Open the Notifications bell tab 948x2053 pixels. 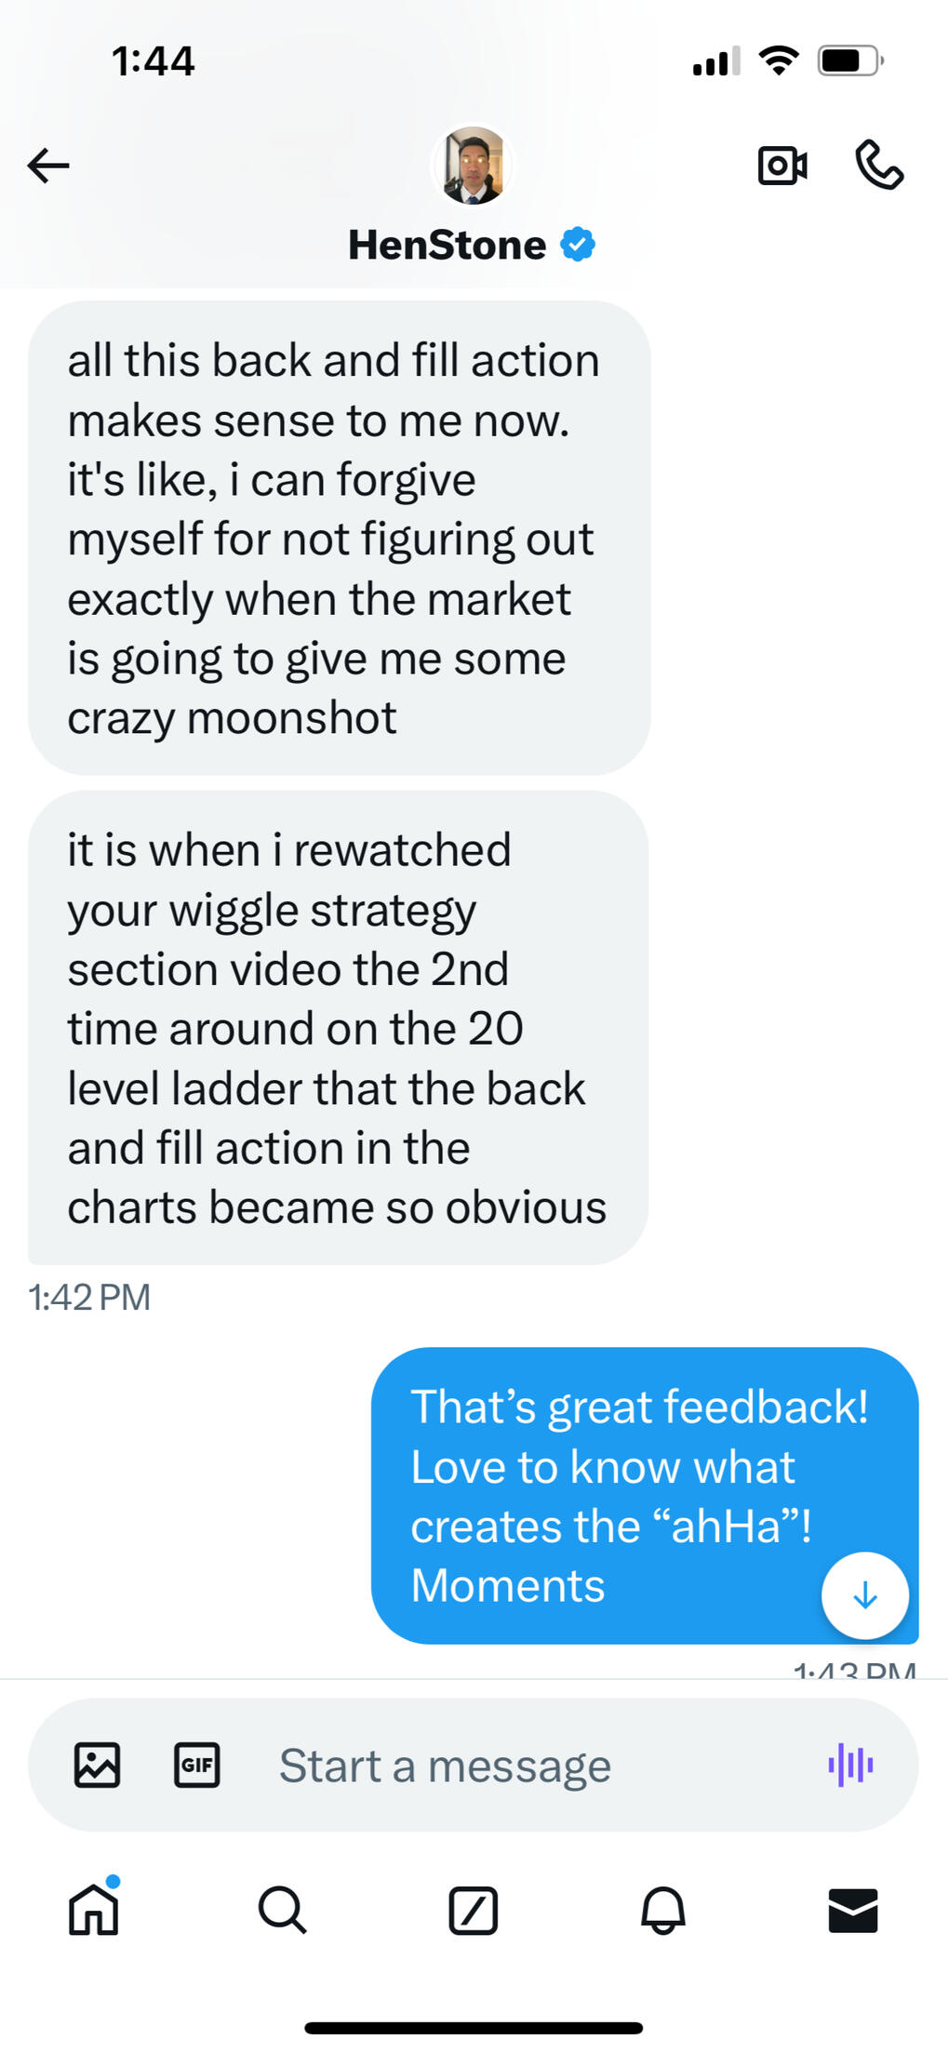[663, 1910]
